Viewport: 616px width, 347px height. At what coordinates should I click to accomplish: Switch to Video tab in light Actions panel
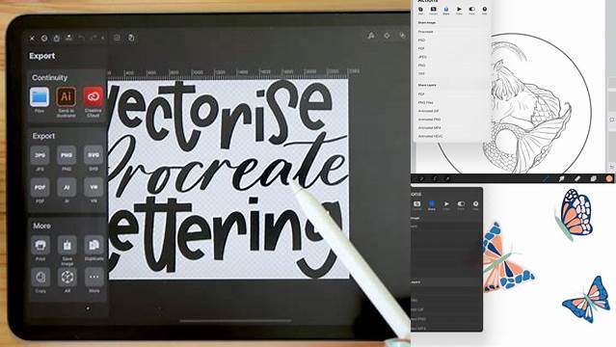point(459,11)
